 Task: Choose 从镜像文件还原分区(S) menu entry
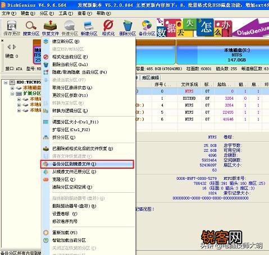[x=88, y=171]
